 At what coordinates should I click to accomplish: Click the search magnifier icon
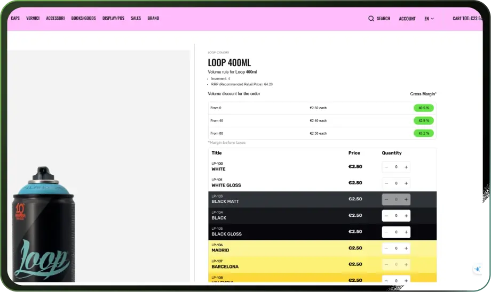[x=371, y=19]
